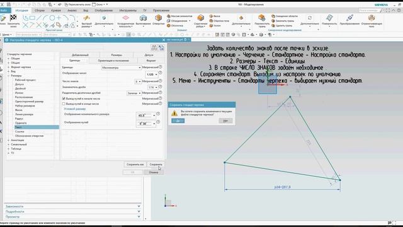The image size is (403, 227).
Task: Click the Replace Face icon
Action: coord(273,21)
